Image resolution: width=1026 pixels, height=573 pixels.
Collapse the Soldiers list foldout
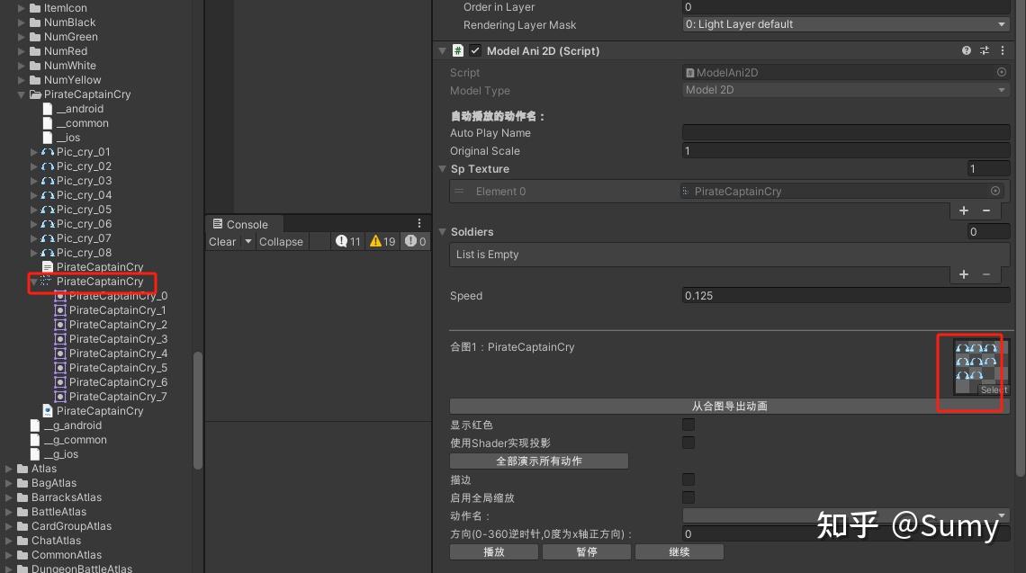[442, 231]
